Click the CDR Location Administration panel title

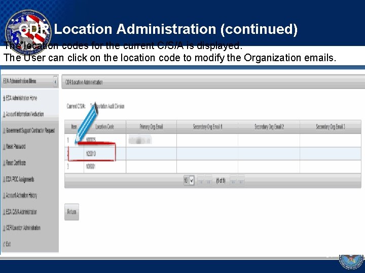[x=84, y=82]
